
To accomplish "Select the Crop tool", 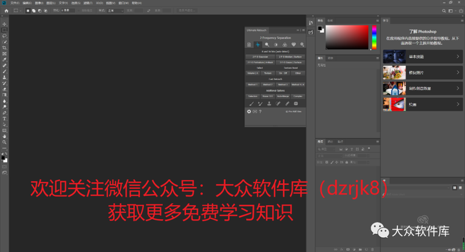I will coord(5,48).
